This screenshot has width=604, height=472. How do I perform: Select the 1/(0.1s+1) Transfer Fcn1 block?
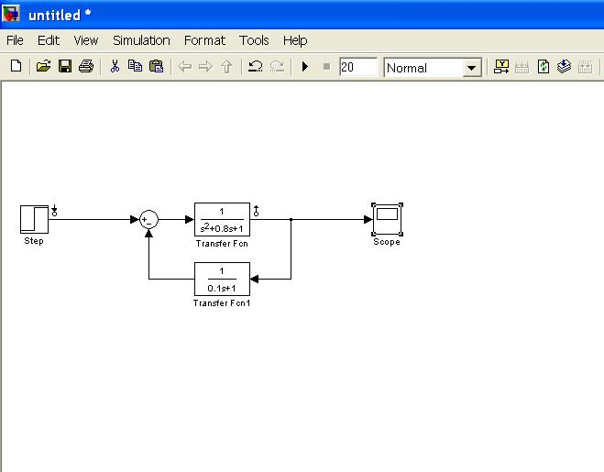pyautogui.click(x=222, y=279)
